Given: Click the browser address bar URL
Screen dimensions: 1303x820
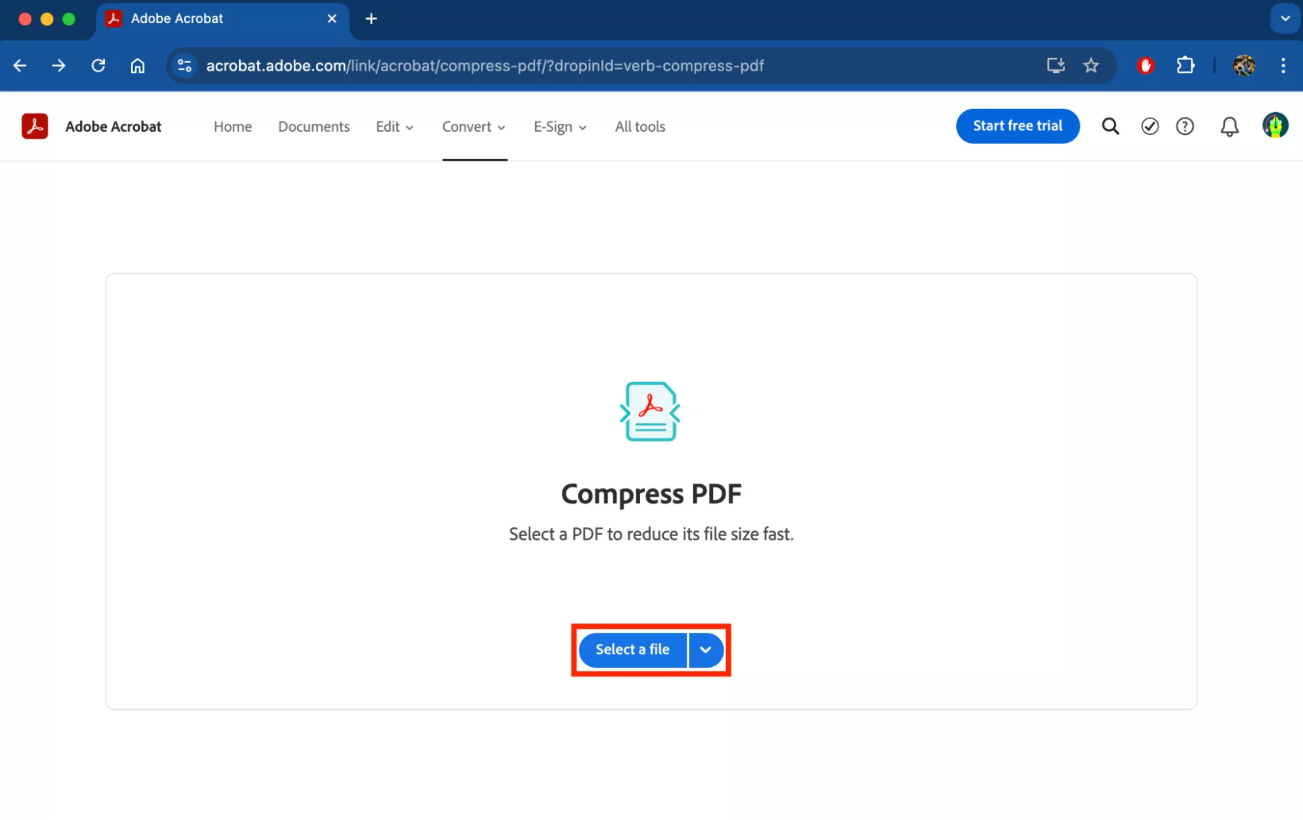Looking at the screenshot, I should click(485, 66).
